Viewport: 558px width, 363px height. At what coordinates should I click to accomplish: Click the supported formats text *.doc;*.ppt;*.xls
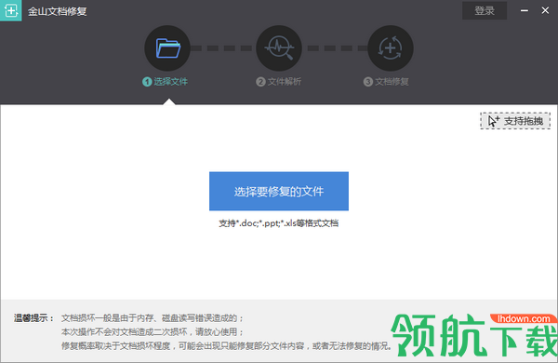[x=279, y=223]
